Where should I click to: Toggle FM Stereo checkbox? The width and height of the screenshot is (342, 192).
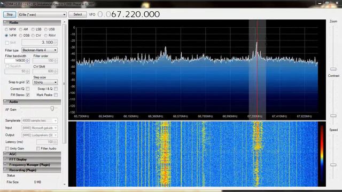click(28, 95)
